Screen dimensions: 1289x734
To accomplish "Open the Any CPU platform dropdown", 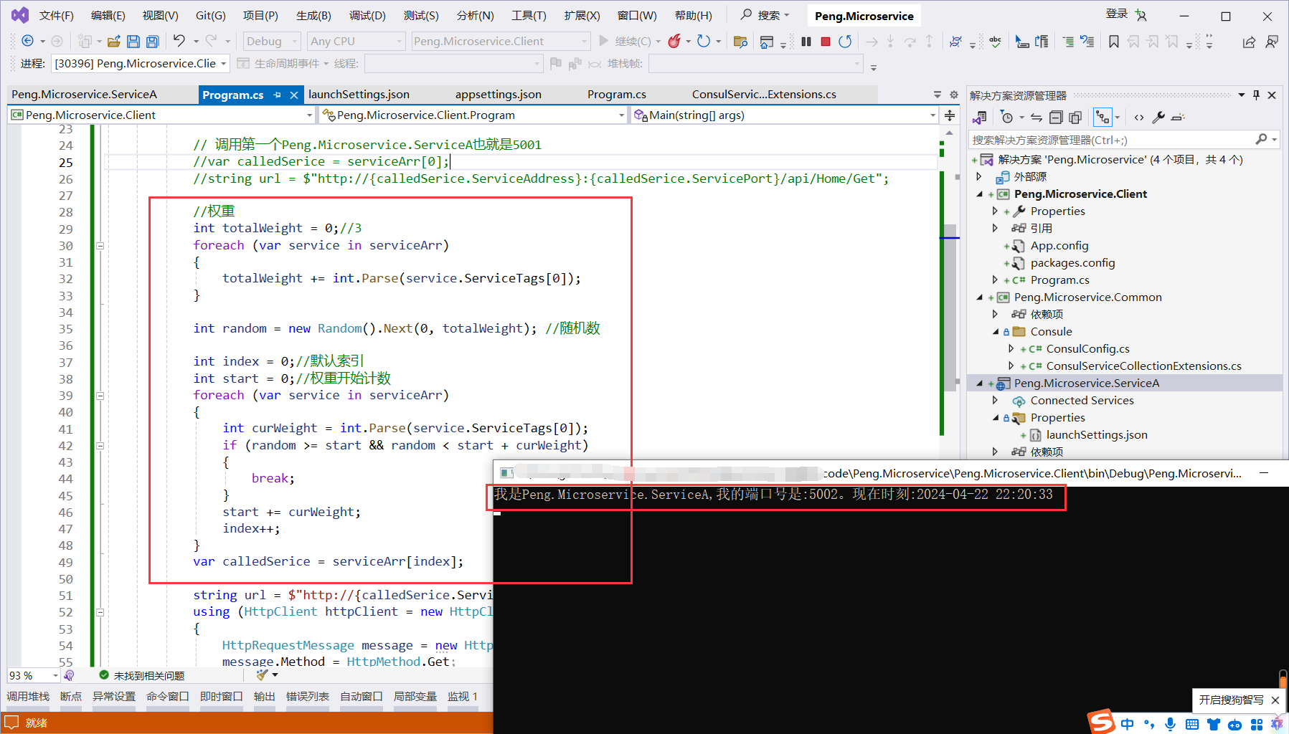I will 357,42.
